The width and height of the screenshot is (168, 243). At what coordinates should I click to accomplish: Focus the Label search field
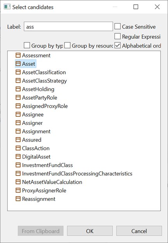68,26
